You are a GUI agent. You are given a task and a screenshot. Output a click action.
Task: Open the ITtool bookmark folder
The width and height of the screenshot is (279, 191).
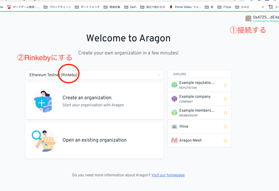[224, 7]
